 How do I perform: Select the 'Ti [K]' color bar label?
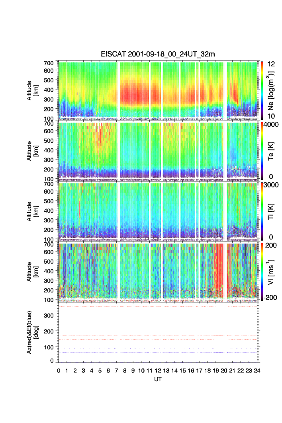click(x=272, y=211)
